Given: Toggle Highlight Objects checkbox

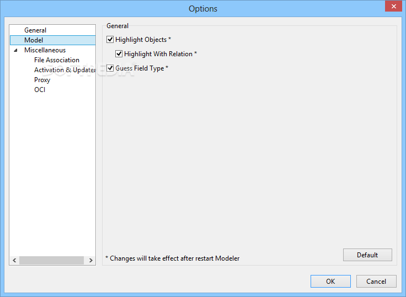Looking at the screenshot, I should pos(110,39).
